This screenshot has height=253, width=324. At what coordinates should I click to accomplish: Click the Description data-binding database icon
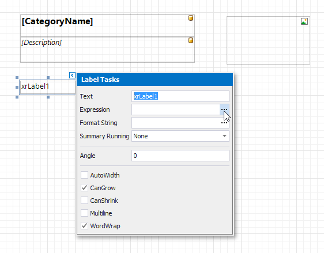pyautogui.click(x=191, y=40)
